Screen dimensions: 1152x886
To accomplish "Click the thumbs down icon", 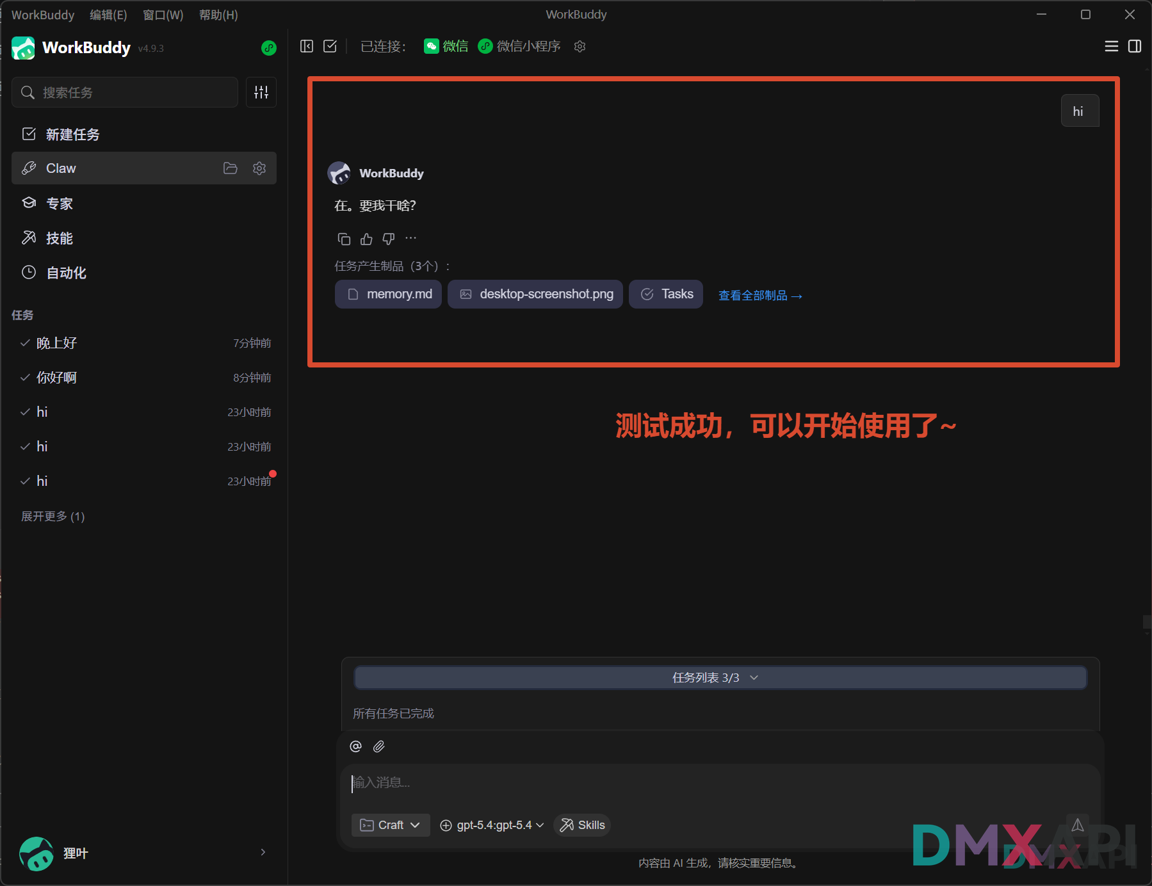I will tap(388, 239).
